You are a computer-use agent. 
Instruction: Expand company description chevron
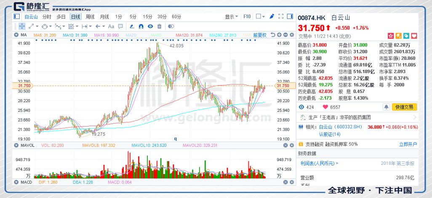[x=414, y=117]
